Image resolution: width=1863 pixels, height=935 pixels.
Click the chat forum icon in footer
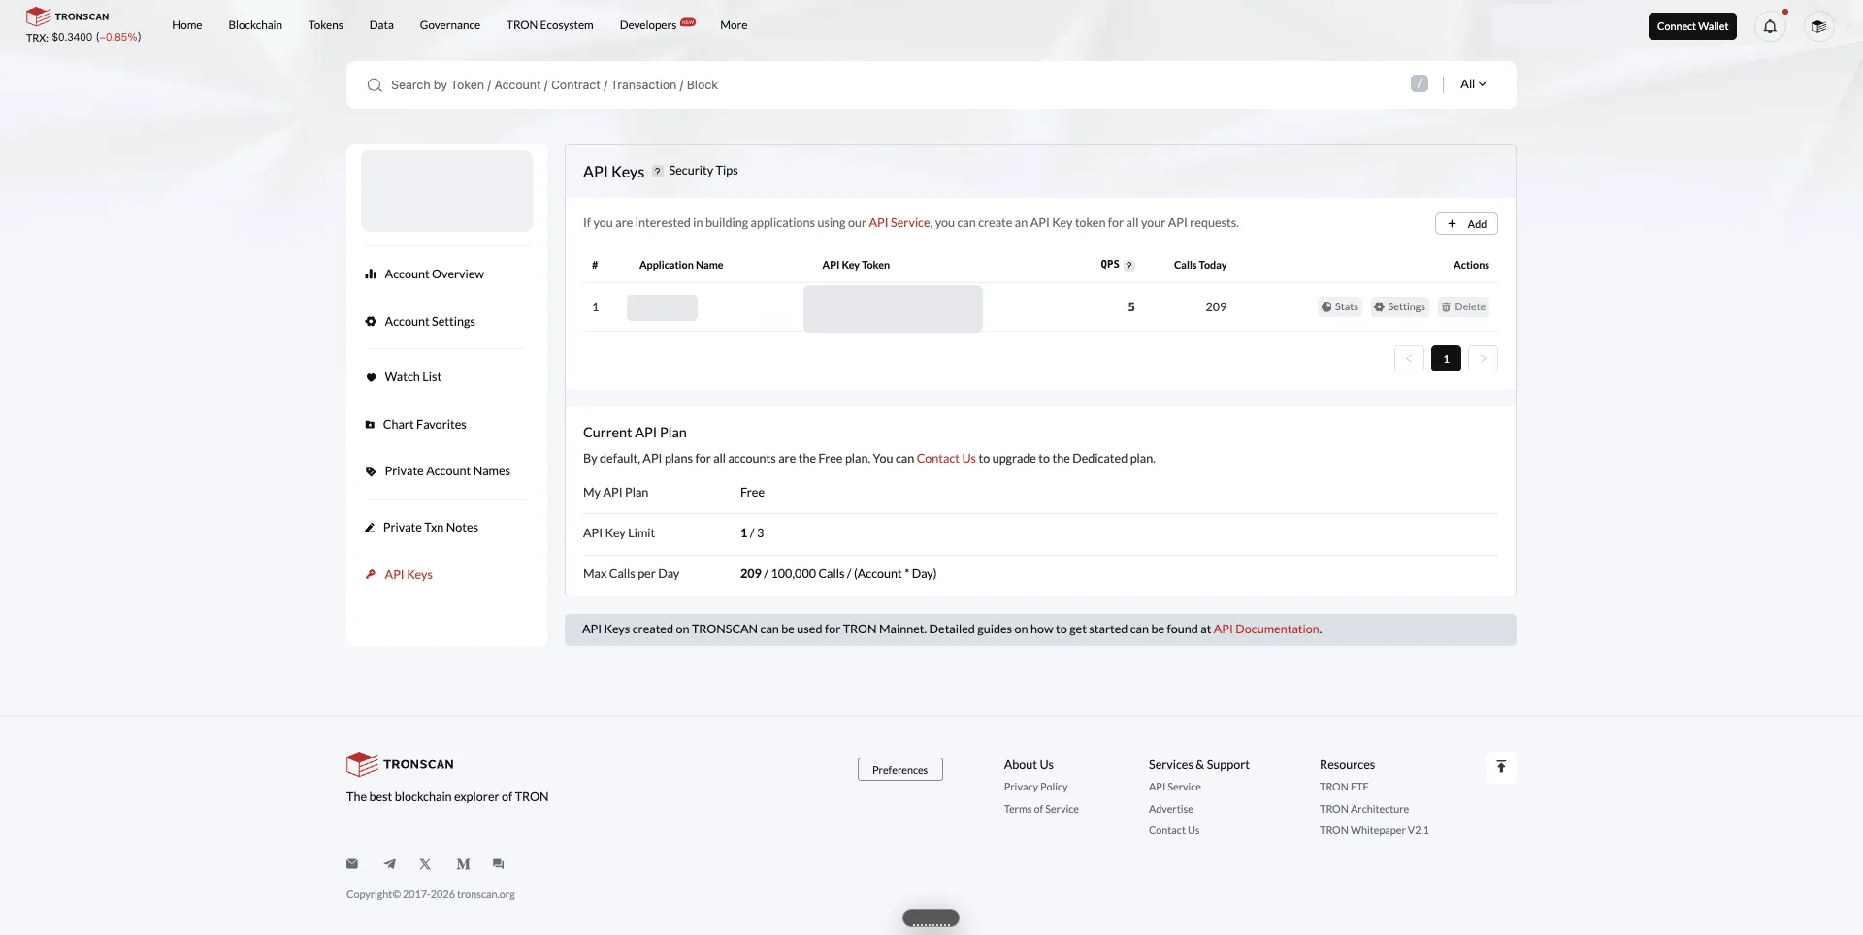click(498, 864)
